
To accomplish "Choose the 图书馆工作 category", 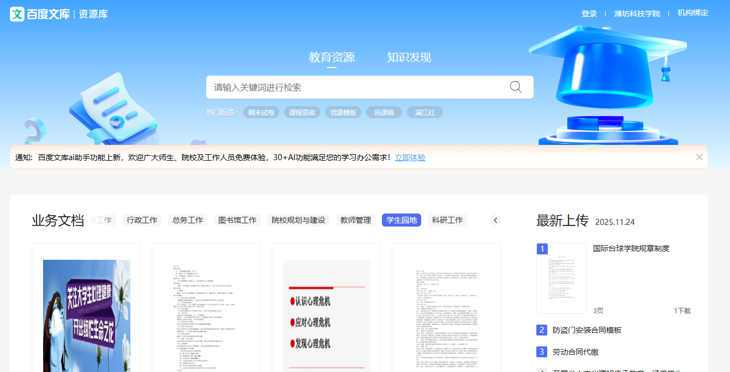I will [x=237, y=220].
